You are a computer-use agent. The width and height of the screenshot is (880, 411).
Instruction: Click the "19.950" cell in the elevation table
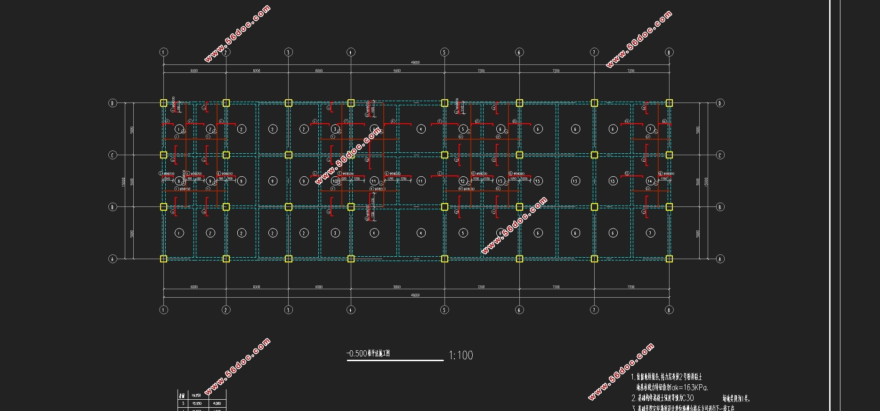pos(197,395)
